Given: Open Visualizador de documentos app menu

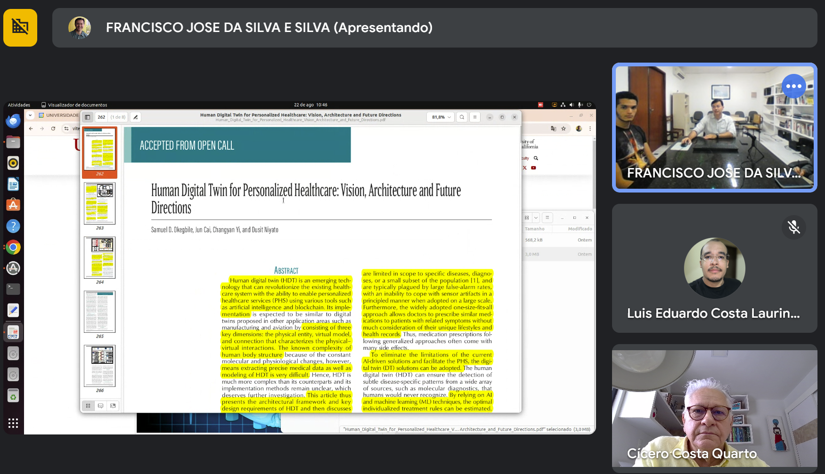Looking at the screenshot, I should [x=74, y=105].
